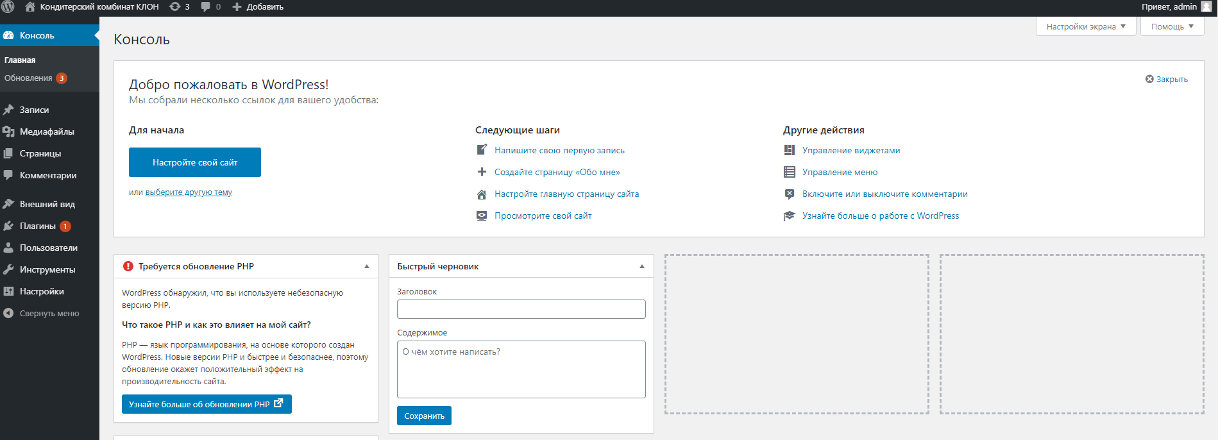Open the Помощь dropdown tab
Screen dimensions: 1218x440
coord(1172,26)
